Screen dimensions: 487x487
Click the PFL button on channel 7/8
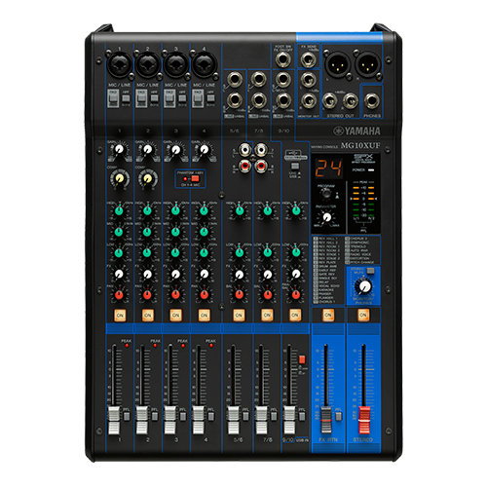(x=274, y=416)
